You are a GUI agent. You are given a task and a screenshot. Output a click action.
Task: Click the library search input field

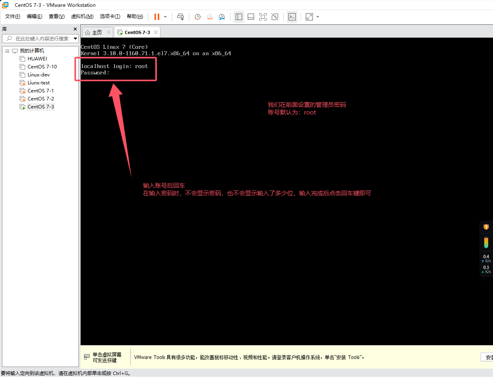coord(40,39)
